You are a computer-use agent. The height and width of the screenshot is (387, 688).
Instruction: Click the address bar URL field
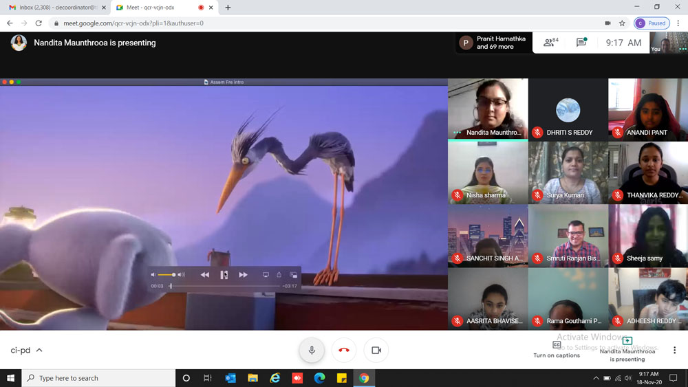pos(325,23)
